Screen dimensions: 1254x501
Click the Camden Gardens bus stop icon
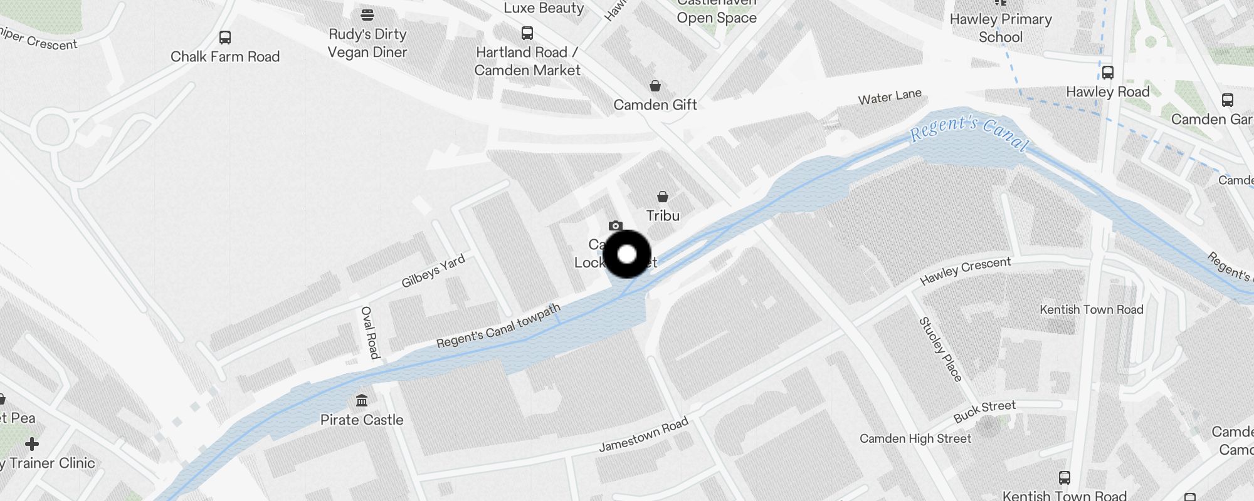coord(1228,100)
